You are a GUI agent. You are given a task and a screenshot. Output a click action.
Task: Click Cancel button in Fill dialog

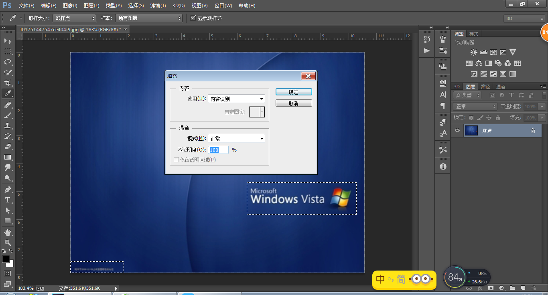[x=294, y=103]
